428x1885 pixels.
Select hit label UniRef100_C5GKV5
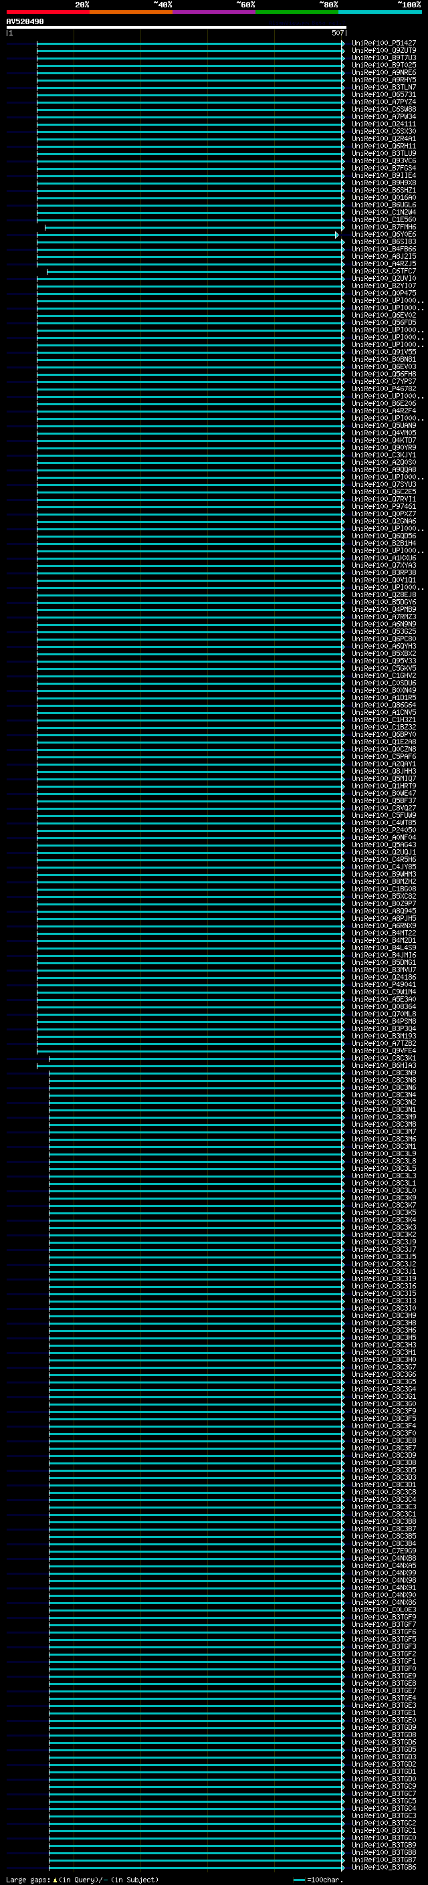click(384, 668)
